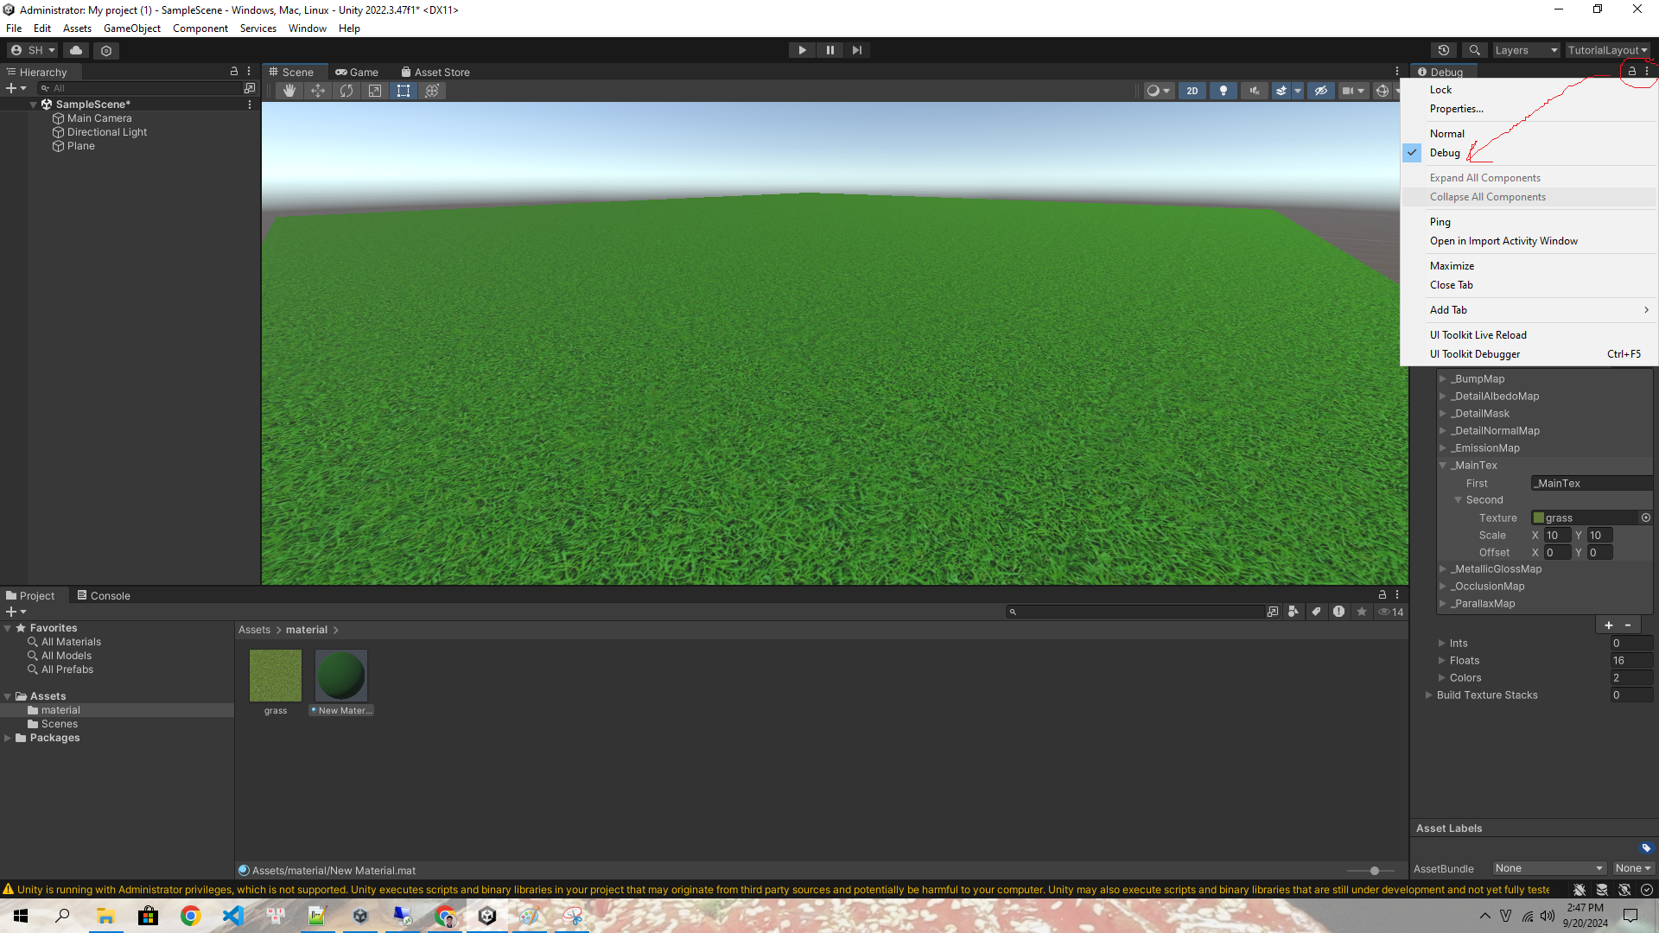Open the search icon in the top toolbar
The height and width of the screenshot is (933, 1659).
[1475, 50]
